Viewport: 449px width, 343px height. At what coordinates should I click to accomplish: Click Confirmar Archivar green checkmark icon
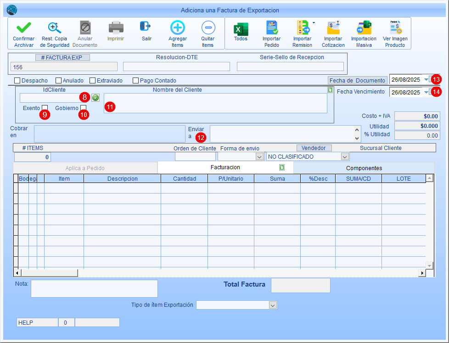point(23,28)
